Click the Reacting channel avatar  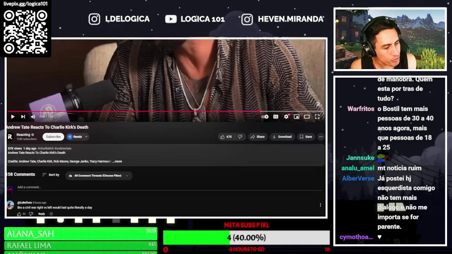point(10,137)
